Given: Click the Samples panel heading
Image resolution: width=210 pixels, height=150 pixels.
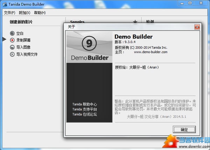Looking at the screenshot, I should (77, 22).
